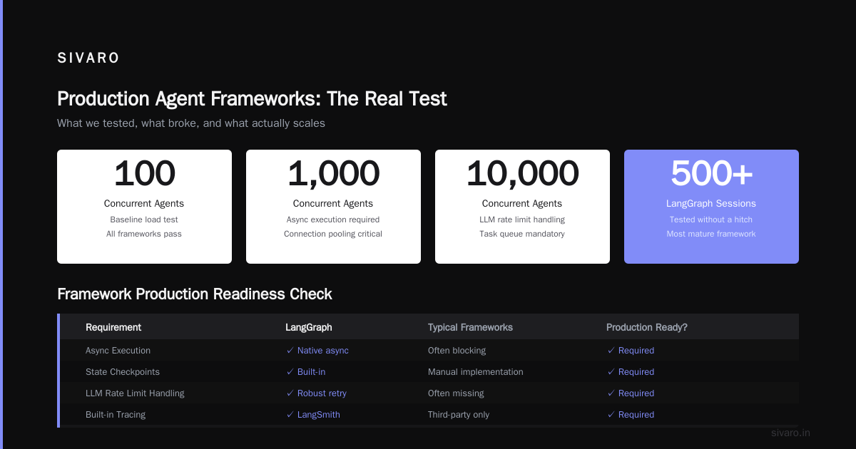Click the Production Ready? column header
Image resolution: width=856 pixels, height=449 pixels.
click(x=647, y=327)
